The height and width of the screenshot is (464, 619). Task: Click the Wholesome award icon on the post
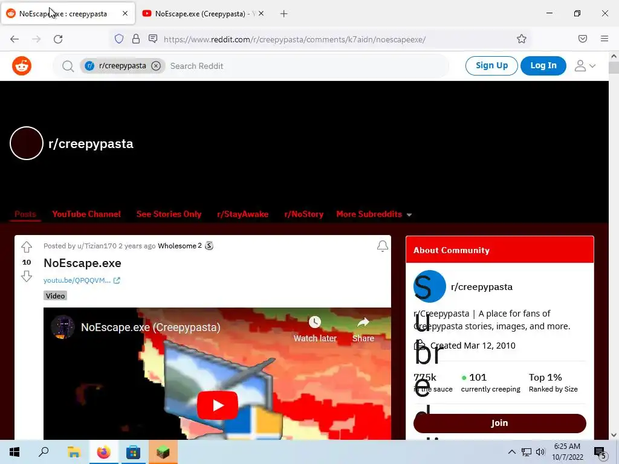[209, 246]
